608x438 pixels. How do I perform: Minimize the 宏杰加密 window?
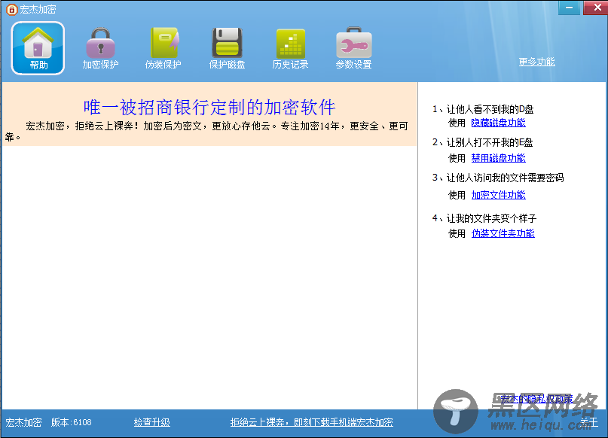point(570,8)
